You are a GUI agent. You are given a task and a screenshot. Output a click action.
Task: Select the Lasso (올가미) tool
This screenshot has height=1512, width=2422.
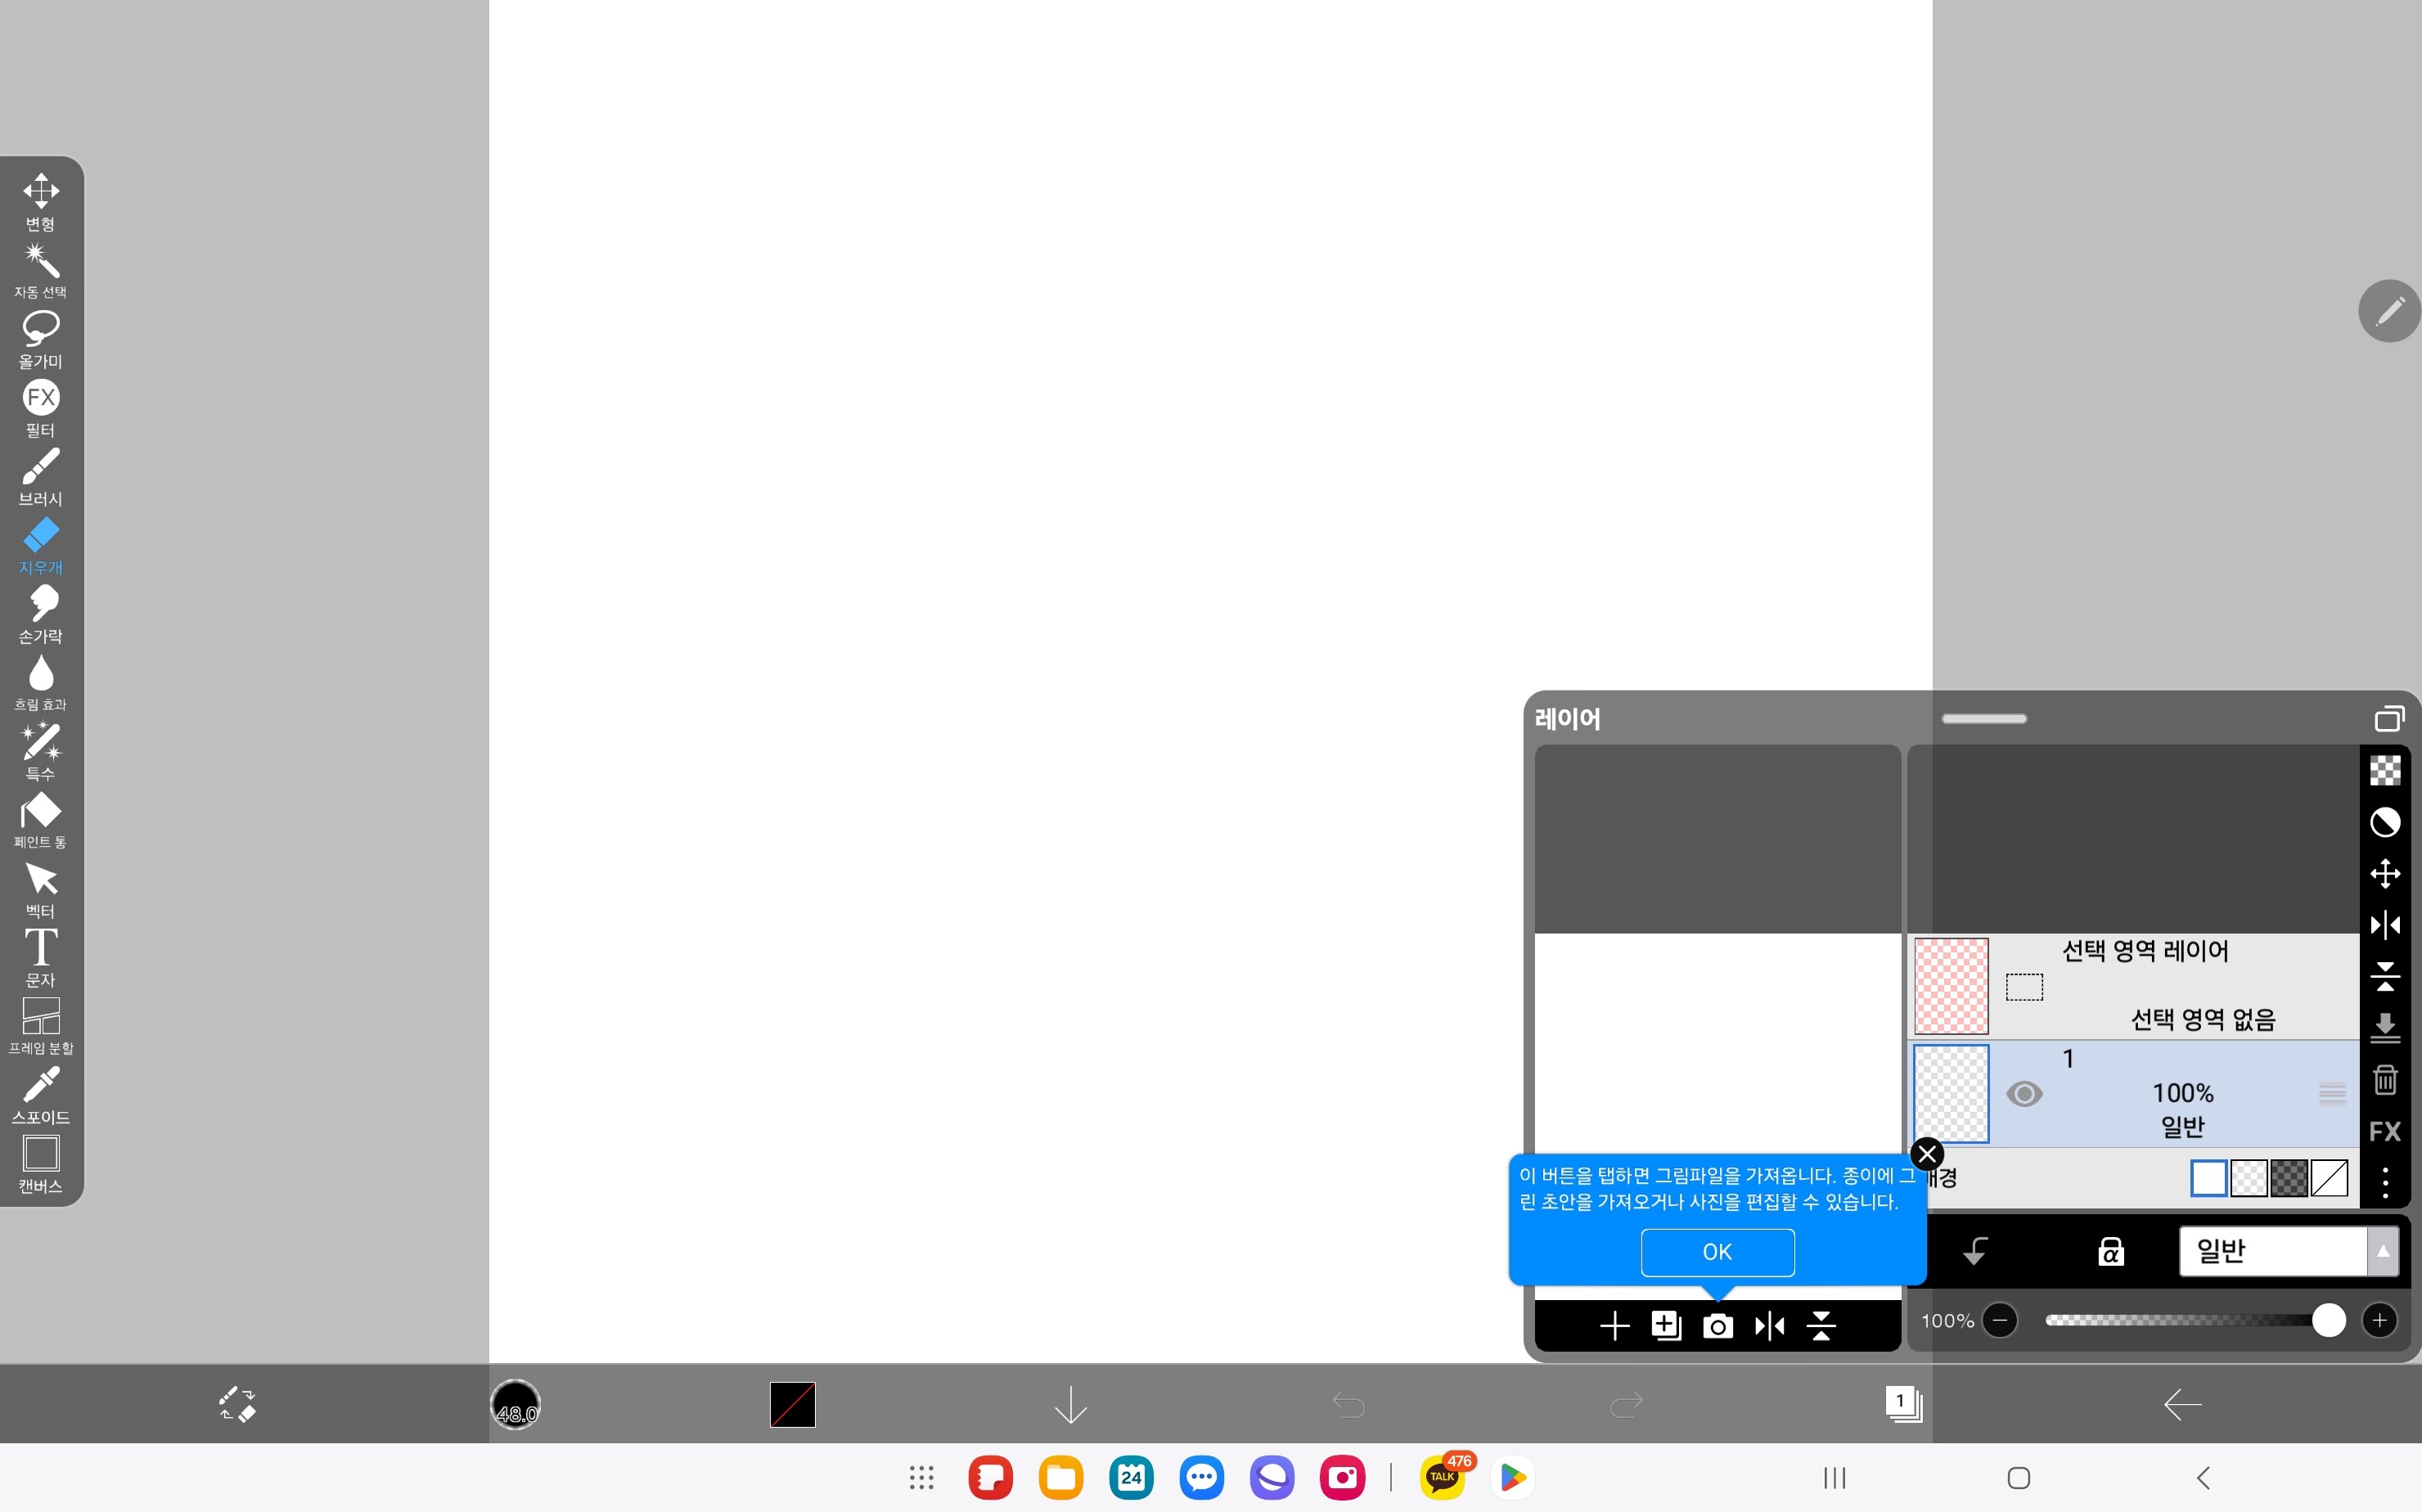(x=41, y=338)
